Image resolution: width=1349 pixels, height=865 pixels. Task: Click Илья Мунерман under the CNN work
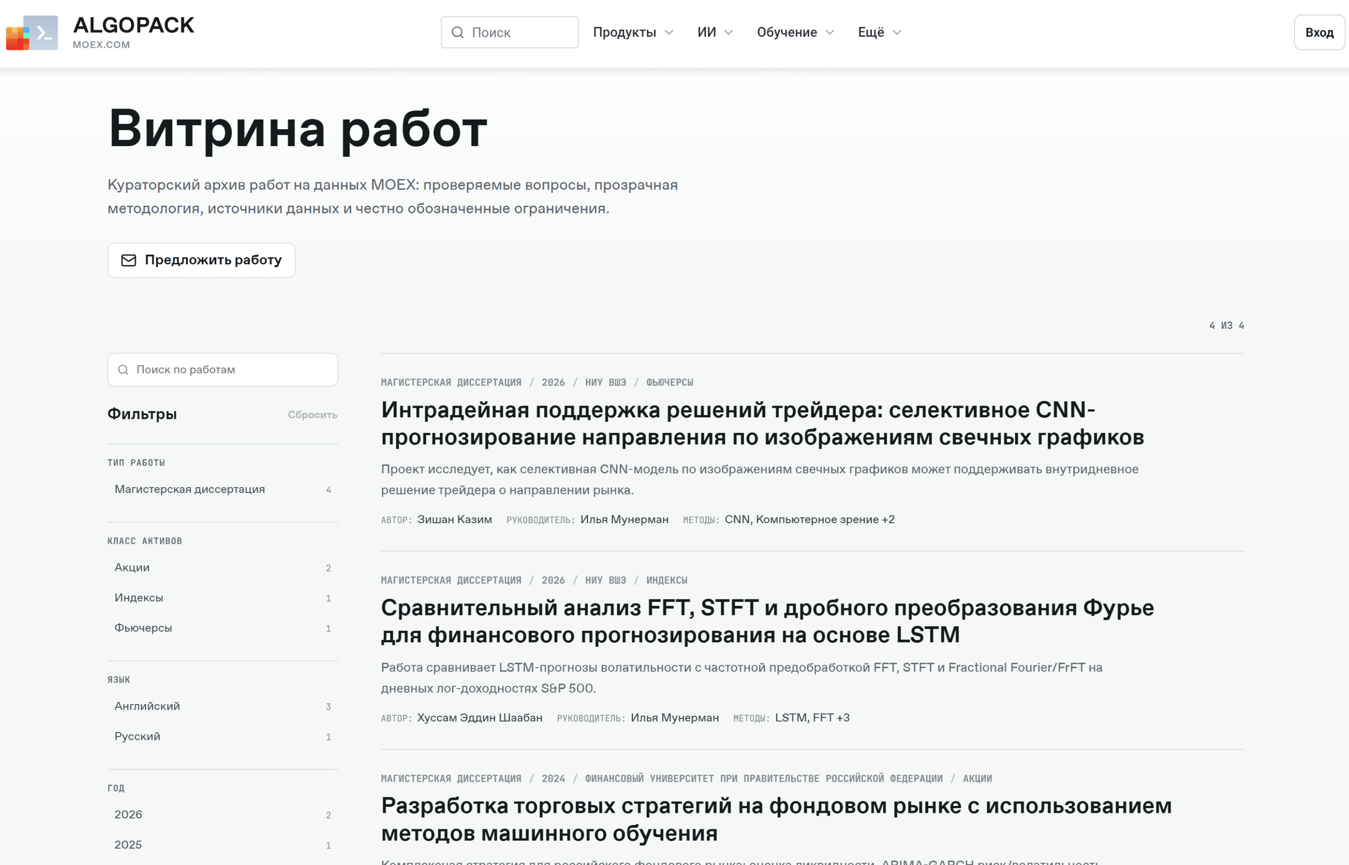click(624, 520)
